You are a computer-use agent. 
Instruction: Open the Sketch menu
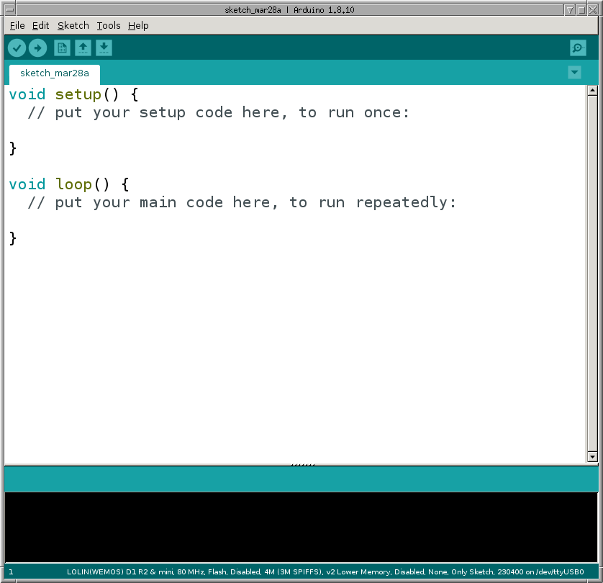point(73,26)
